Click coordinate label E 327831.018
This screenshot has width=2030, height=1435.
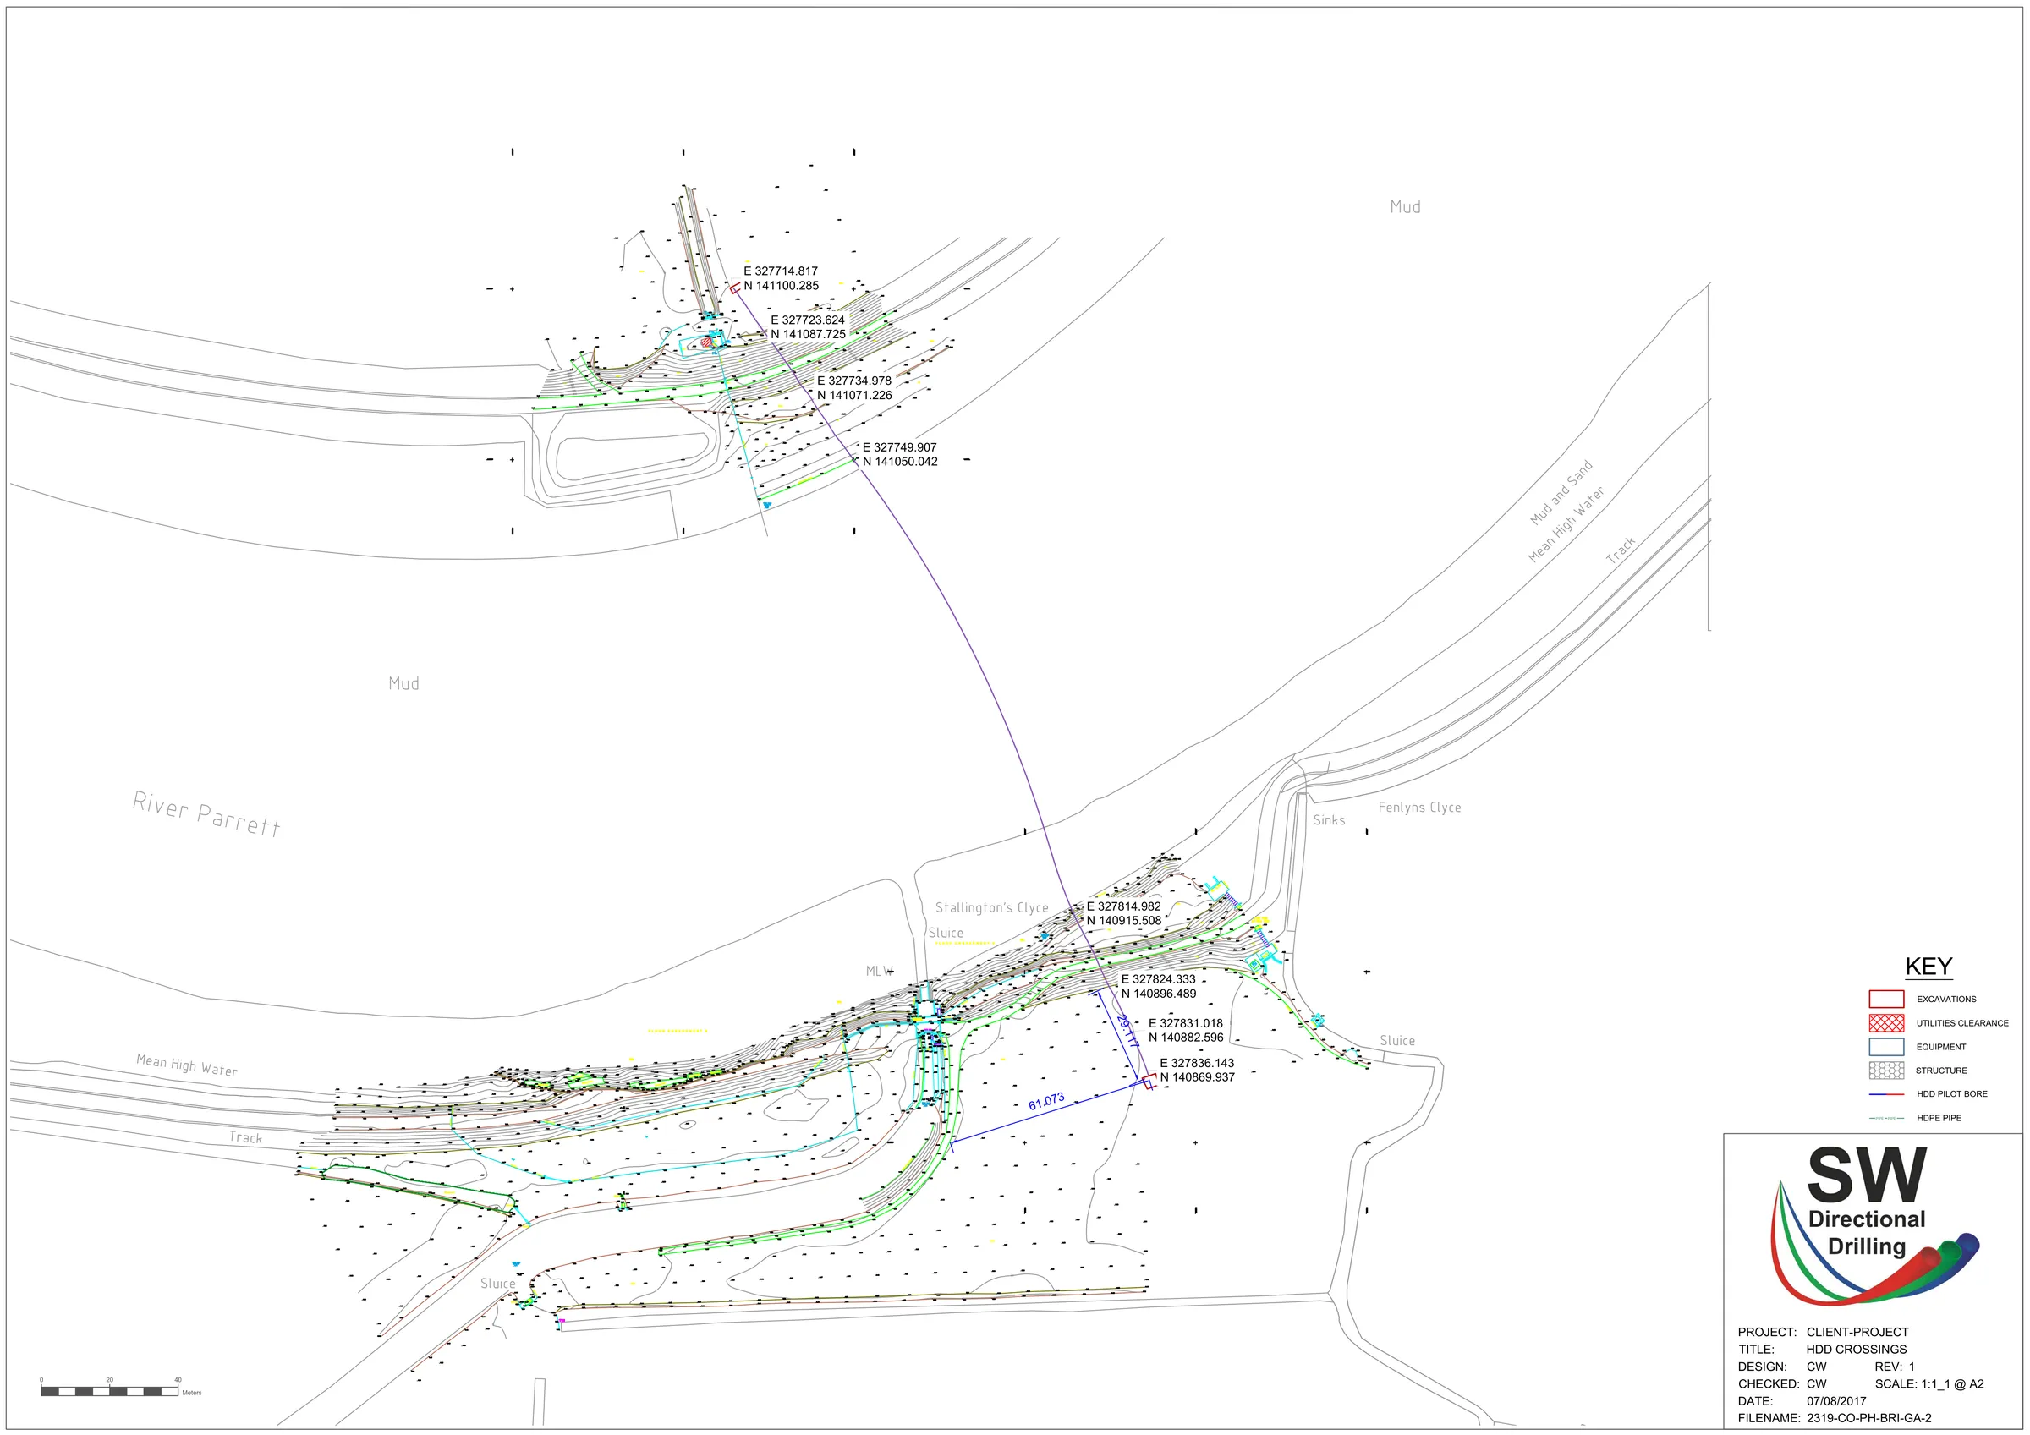[1186, 1023]
